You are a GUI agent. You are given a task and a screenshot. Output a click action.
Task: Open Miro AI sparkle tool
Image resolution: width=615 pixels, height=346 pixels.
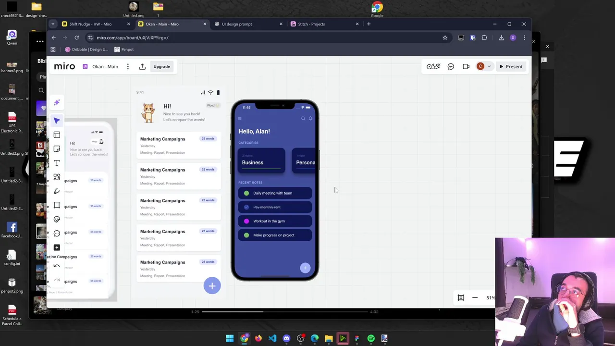click(x=57, y=102)
